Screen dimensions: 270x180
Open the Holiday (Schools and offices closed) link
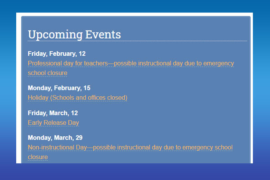click(77, 98)
